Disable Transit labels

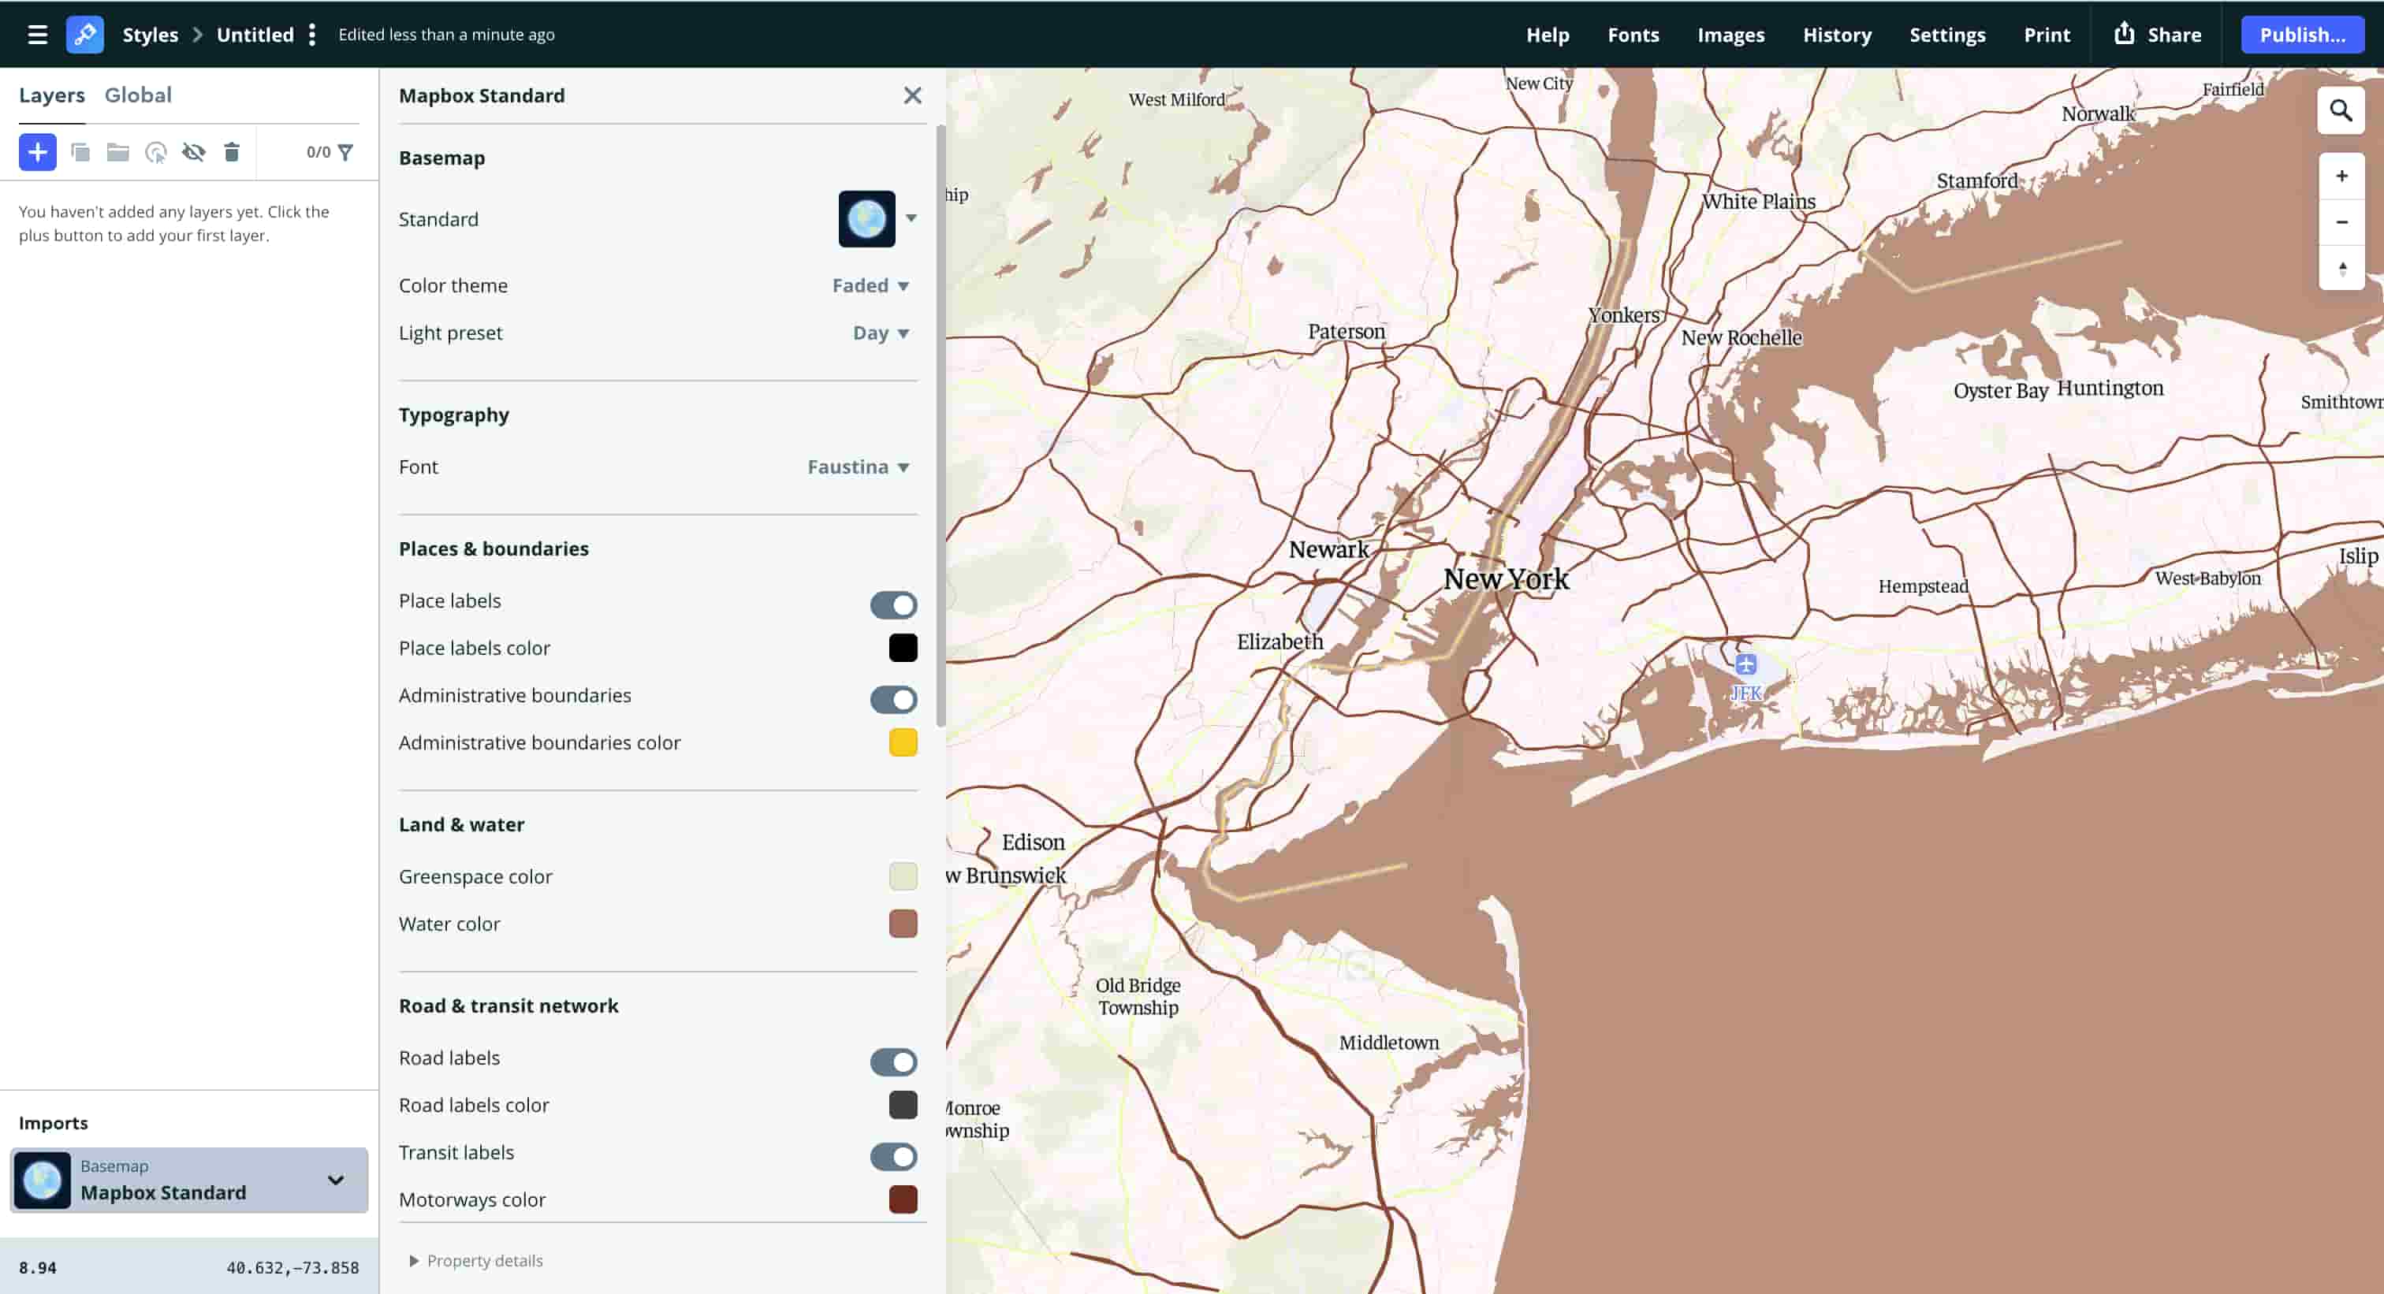[x=893, y=1156]
